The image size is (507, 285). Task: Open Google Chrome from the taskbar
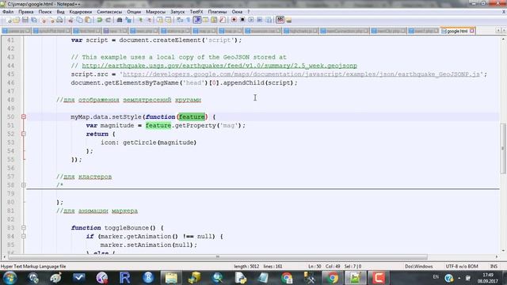333,278
